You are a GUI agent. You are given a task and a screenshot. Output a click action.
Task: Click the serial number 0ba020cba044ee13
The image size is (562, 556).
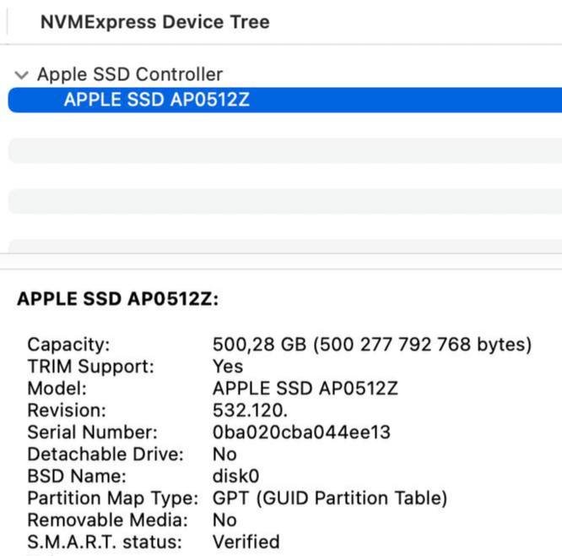point(301,433)
